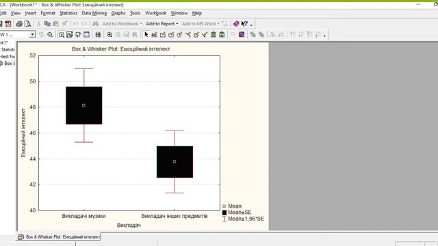Click the black box for Викладач інших предметів
Screen dimensions: 438x246
pos(175,162)
